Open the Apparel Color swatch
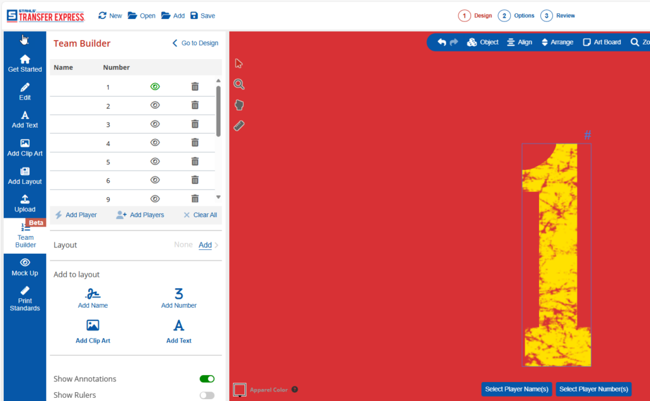Viewport: 650px width, 401px height. coord(239,390)
